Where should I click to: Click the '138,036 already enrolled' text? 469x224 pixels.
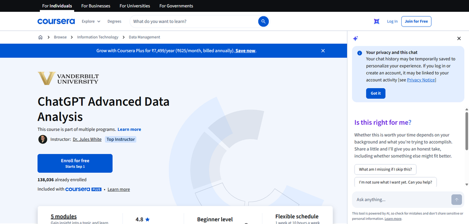coord(62,180)
